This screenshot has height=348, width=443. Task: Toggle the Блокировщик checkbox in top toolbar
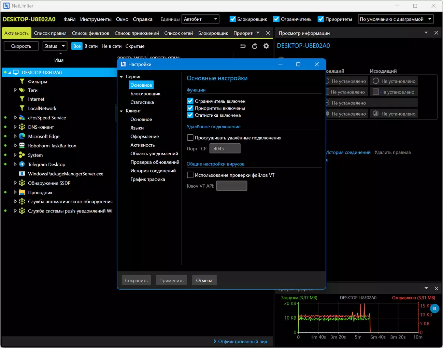(x=233, y=19)
